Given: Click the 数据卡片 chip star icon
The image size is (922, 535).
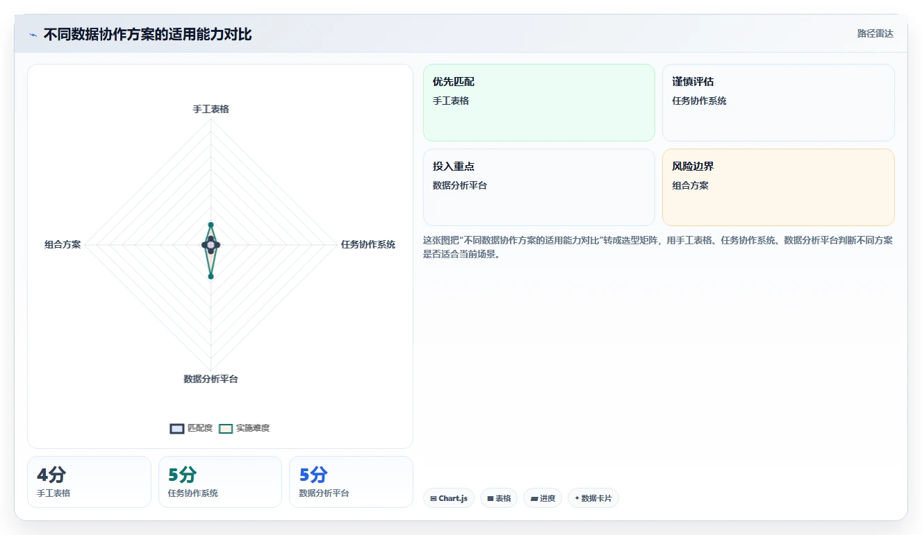Looking at the screenshot, I should coord(577,498).
